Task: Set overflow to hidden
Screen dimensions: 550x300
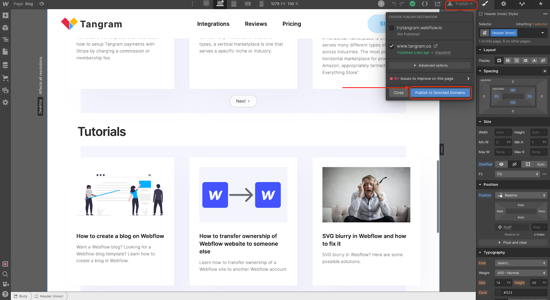Action: [515, 164]
